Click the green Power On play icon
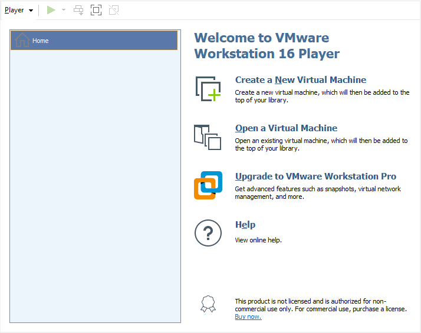Viewport: 421px width, 333px height. (x=51, y=10)
